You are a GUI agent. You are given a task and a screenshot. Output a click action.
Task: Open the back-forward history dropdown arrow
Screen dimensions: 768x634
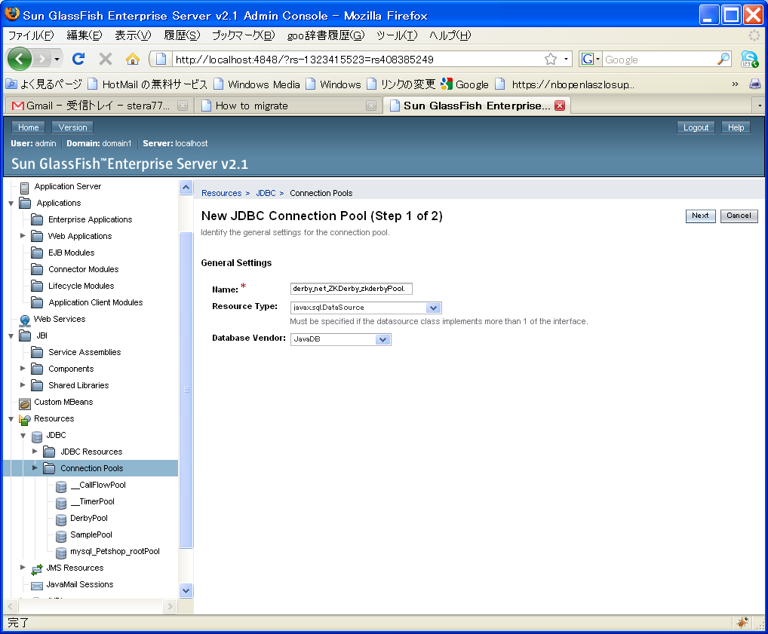click(x=57, y=60)
